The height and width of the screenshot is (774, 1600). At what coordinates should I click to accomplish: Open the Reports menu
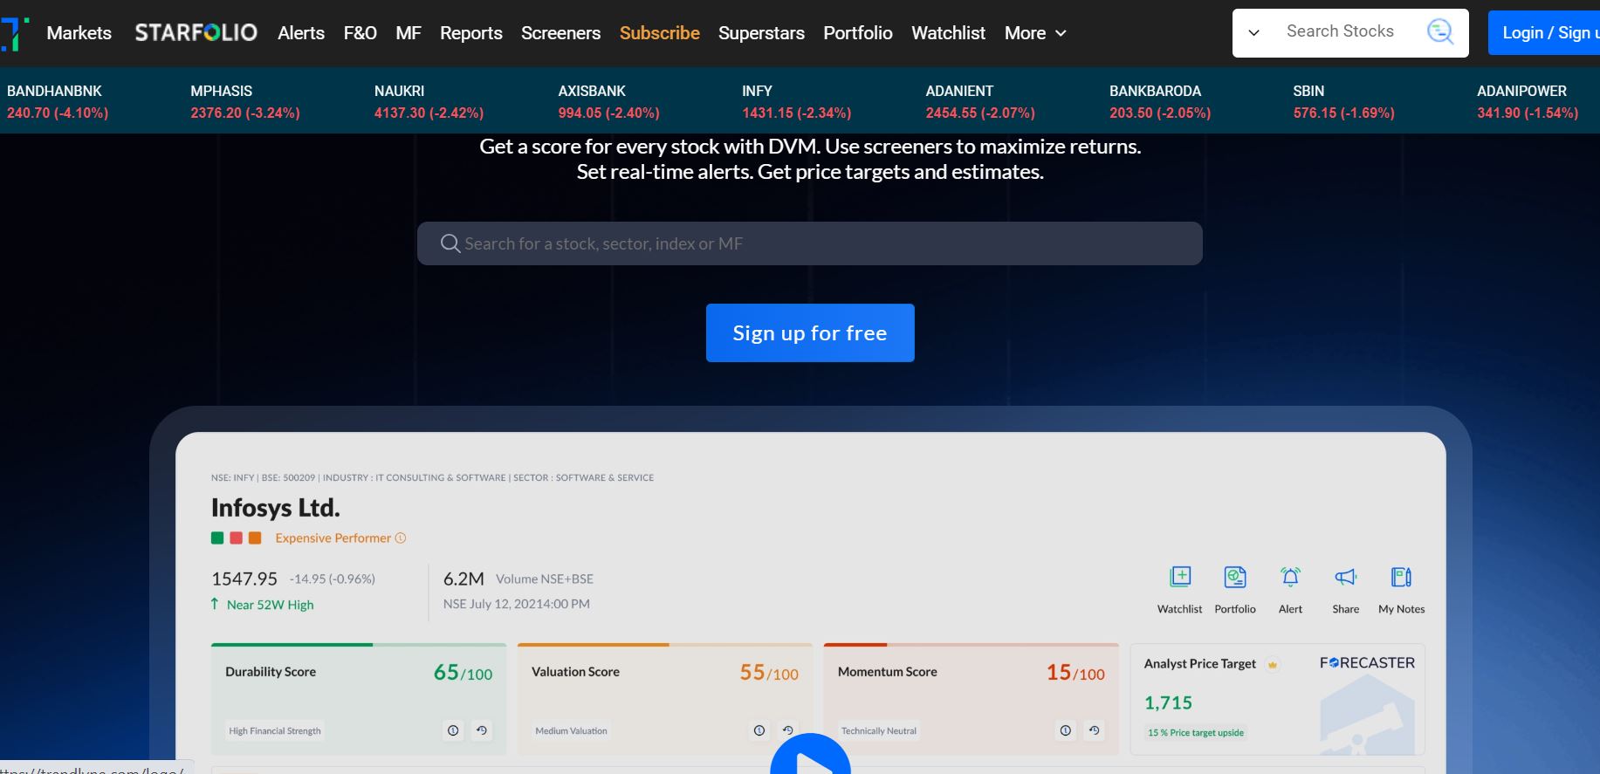(471, 33)
